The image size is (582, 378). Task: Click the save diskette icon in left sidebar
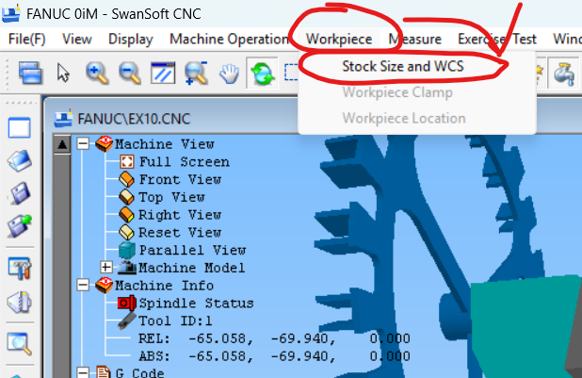coord(20,193)
